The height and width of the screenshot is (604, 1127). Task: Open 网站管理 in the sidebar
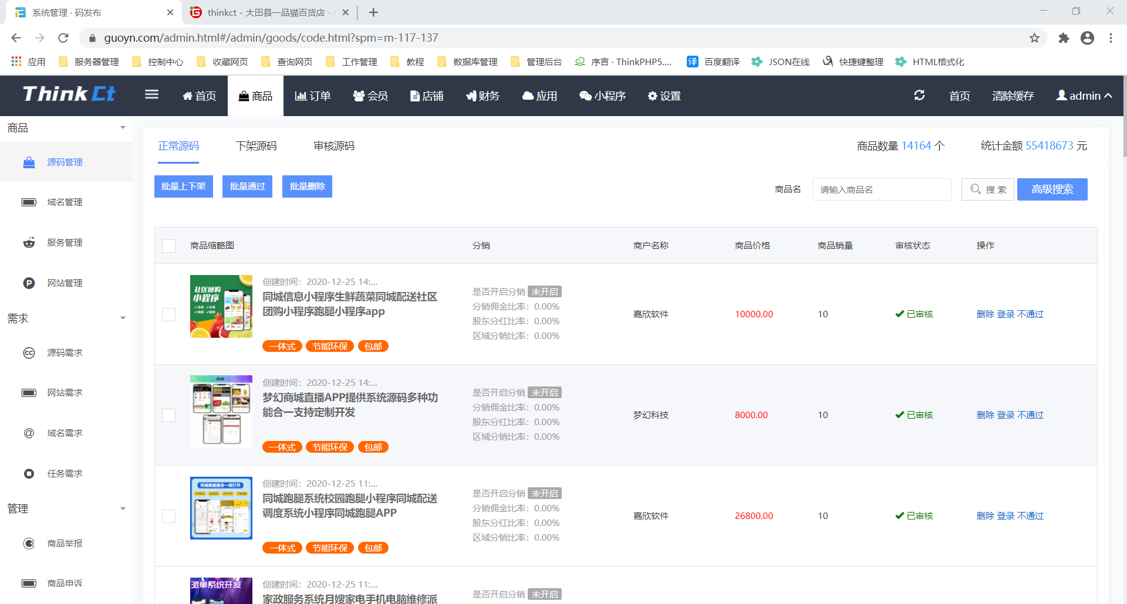(65, 283)
